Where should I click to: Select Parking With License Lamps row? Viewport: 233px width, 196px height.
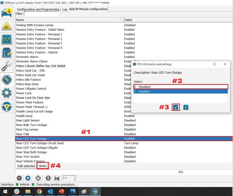(x=124, y=25)
